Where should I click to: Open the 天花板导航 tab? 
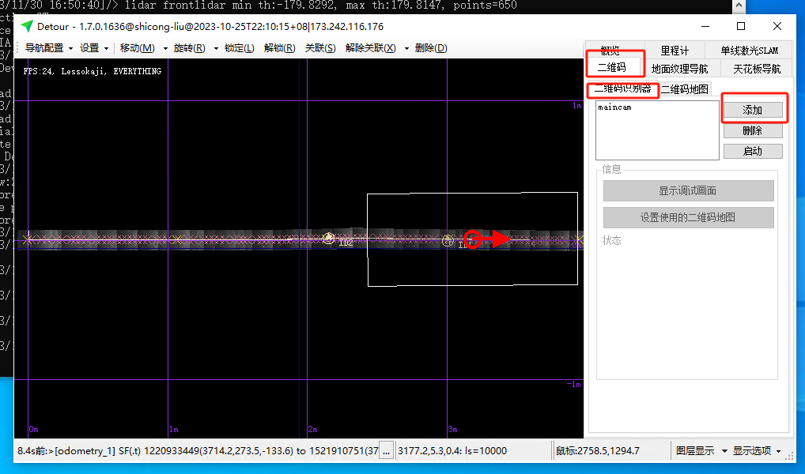click(x=756, y=69)
